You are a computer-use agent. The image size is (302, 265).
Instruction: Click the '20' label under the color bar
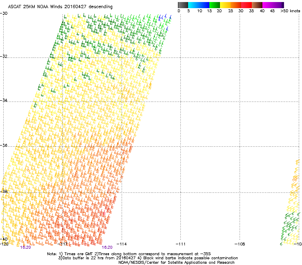tap(219, 11)
